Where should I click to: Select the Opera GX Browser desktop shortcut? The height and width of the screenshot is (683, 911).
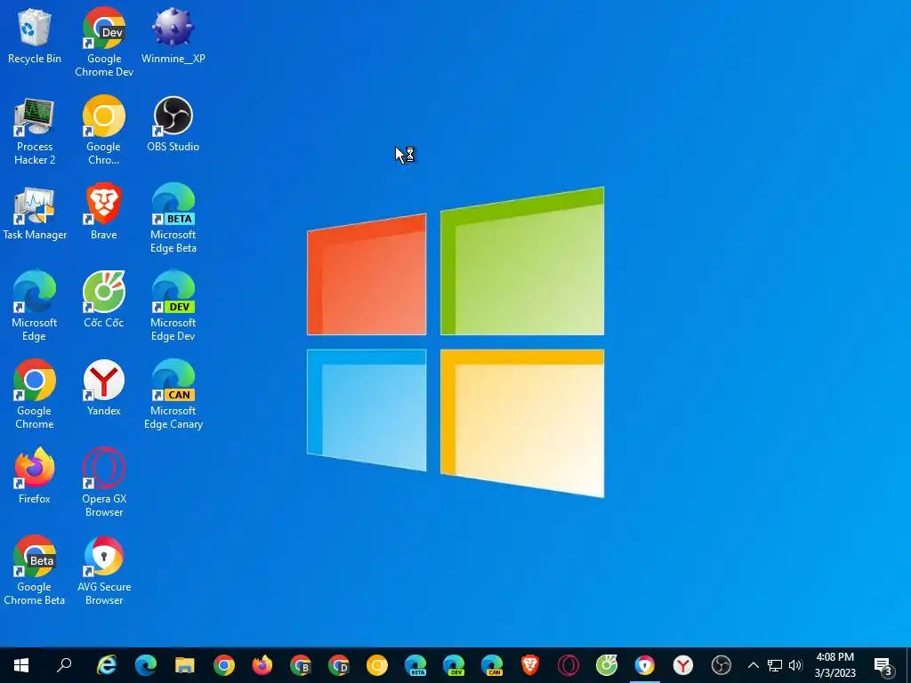coord(104,483)
